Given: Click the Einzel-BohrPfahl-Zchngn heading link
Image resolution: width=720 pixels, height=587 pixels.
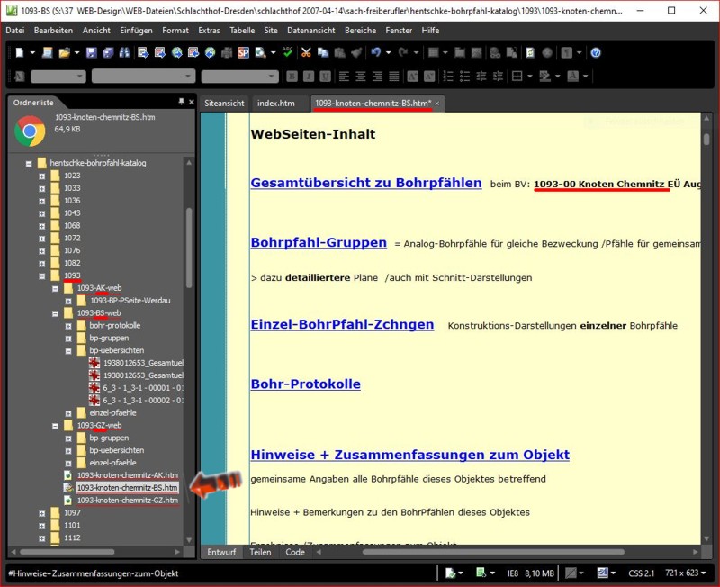Looking at the screenshot, I should (342, 324).
